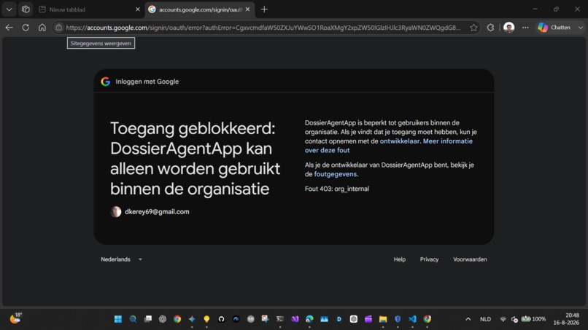Image resolution: width=588 pixels, height=330 pixels.
Task: Open the Windows Start menu
Action: click(117, 319)
